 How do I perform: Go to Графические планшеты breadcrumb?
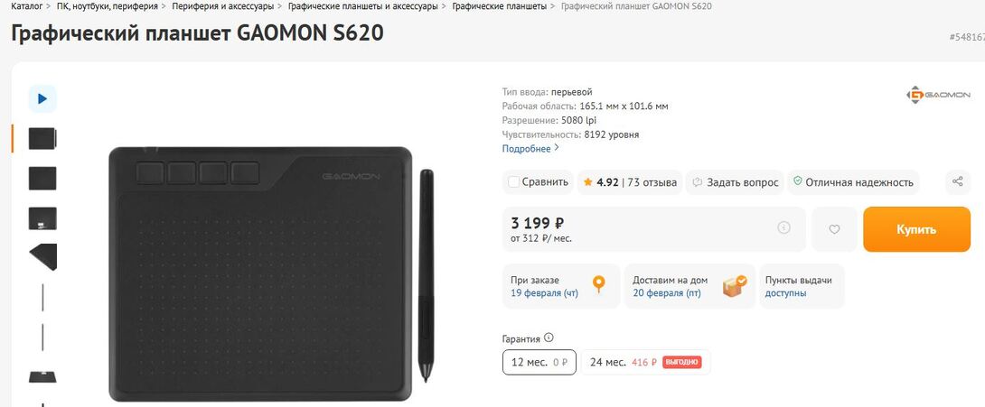click(x=499, y=6)
